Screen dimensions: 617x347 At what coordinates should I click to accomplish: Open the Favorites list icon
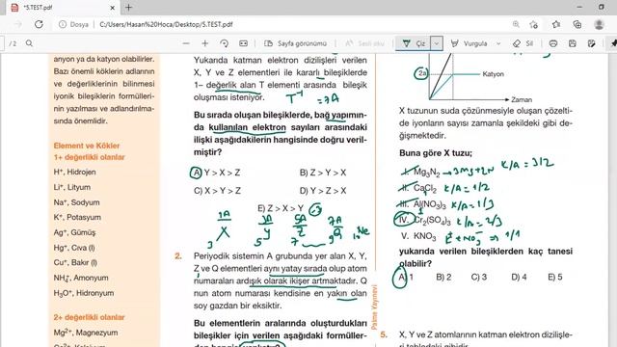556,24
